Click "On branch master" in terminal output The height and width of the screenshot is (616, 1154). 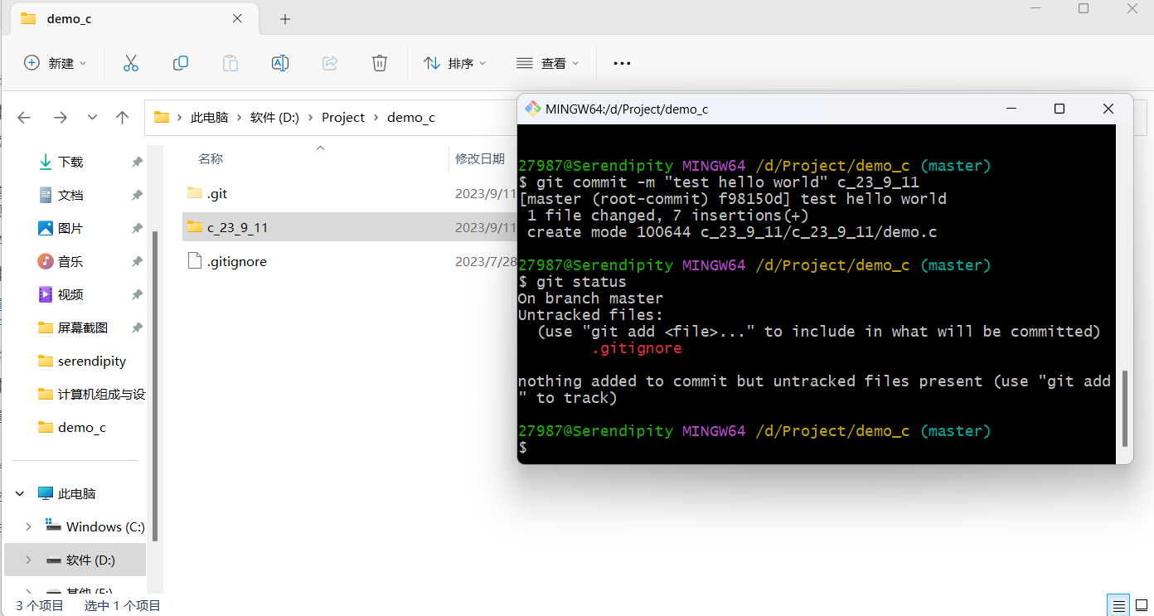point(590,298)
